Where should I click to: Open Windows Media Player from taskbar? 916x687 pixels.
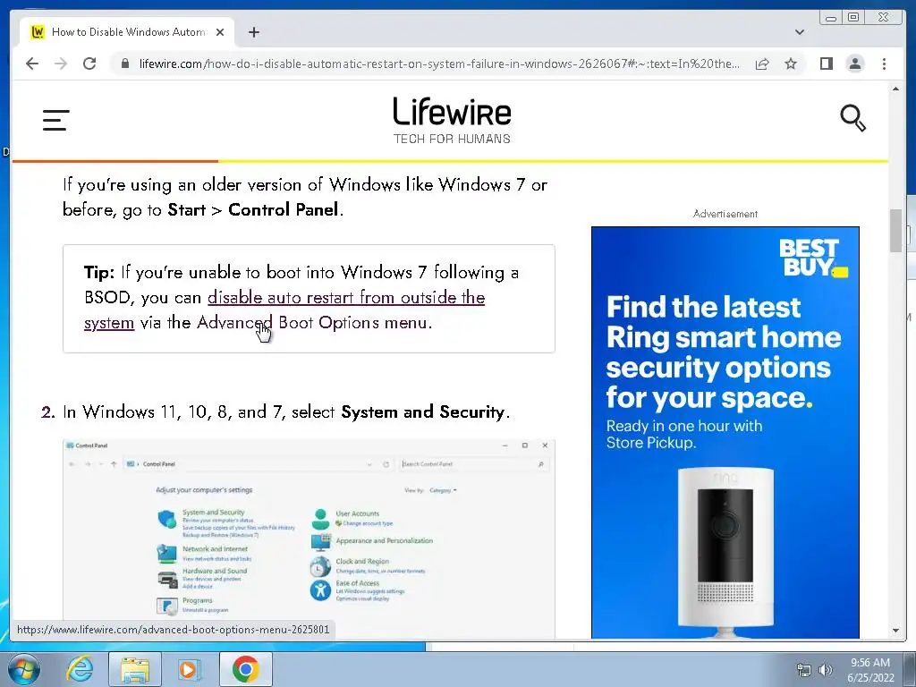click(x=189, y=669)
